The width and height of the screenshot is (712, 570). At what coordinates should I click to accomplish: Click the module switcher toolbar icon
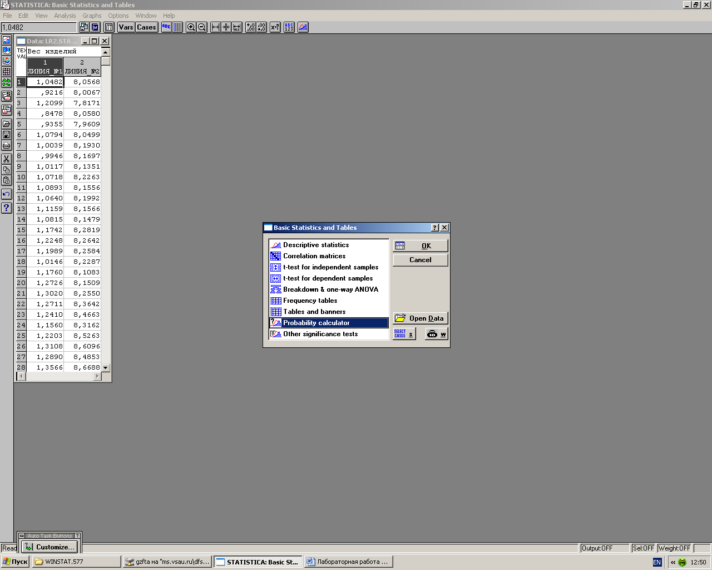point(84,27)
